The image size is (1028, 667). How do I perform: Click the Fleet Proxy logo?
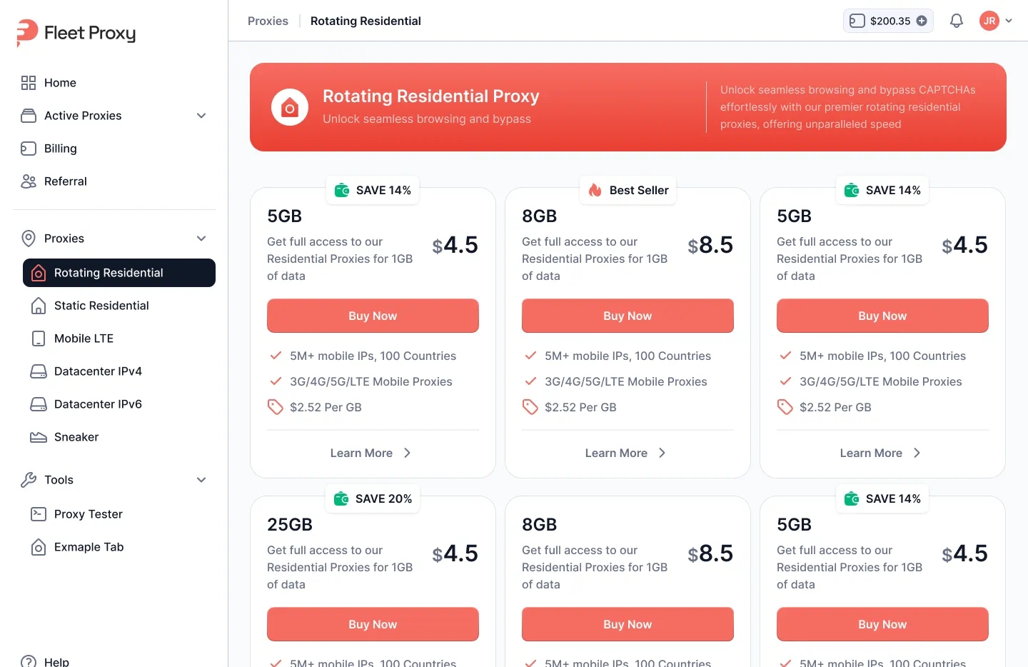coord(76,33)
